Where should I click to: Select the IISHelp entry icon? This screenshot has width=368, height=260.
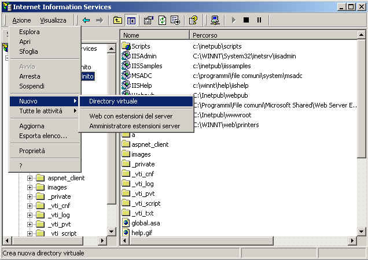[x=126, y=86]
